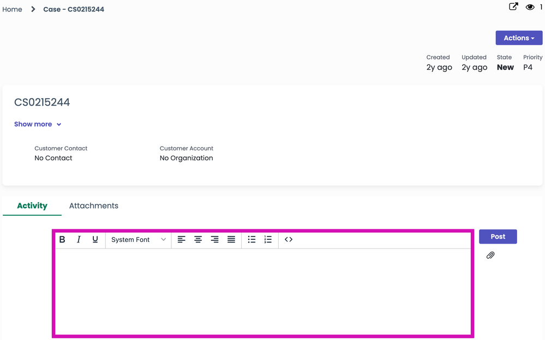Screen dimensions: 545x340
Task: Toggle italic text formatting
Action: click(79, 240)
